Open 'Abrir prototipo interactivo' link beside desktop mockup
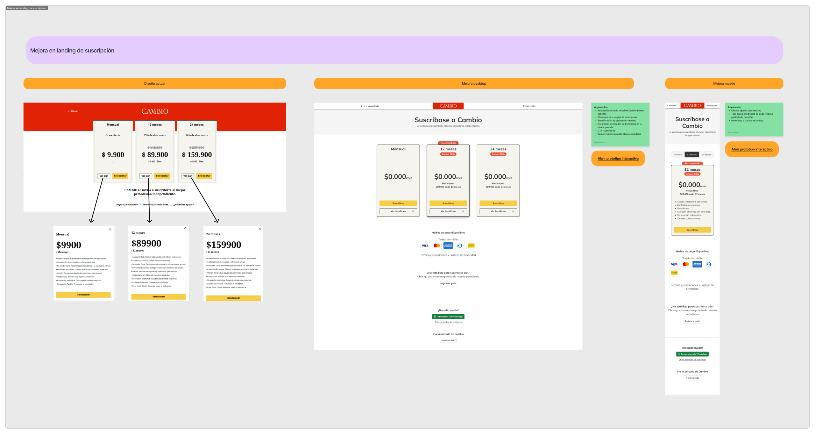The width and height of the screenshot is (815, 434). coord(618,158)
